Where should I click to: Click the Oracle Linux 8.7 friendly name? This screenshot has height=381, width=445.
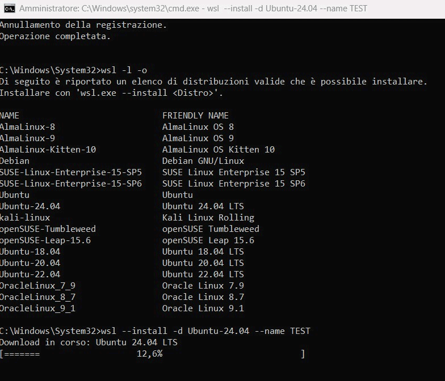point(203,297)
